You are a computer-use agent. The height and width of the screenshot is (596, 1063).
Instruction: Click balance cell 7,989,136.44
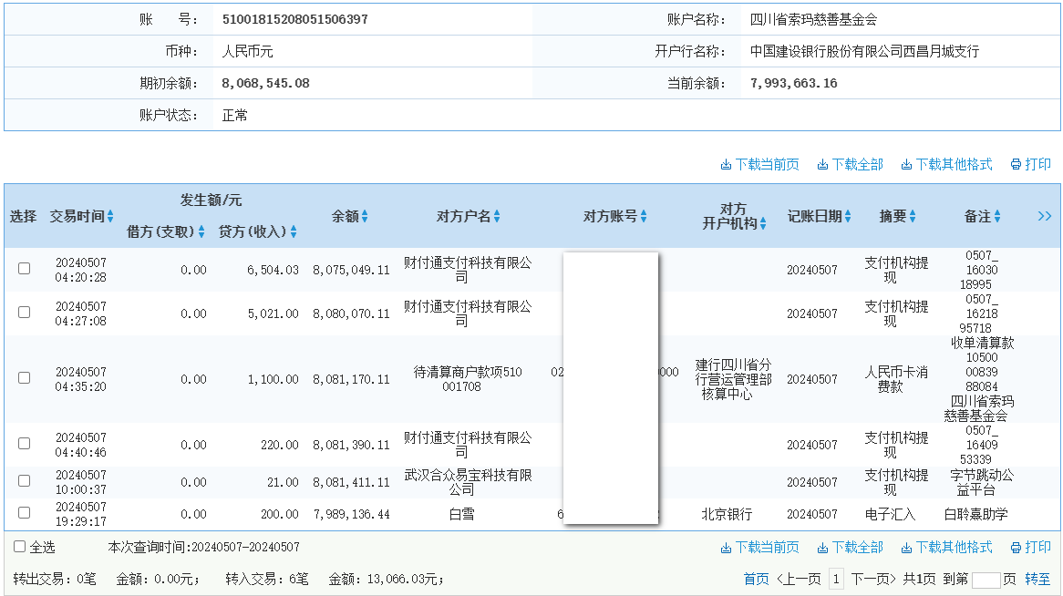pyautogui.click(x=351, y=515)
